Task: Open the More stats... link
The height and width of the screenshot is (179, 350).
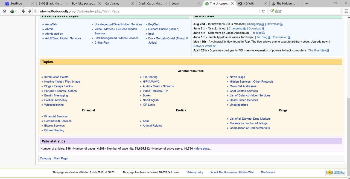Action: [x=203, y=149]
